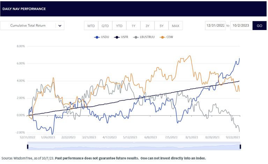
Task: Click the range navigator mini chart
Action: pos(134,147)
